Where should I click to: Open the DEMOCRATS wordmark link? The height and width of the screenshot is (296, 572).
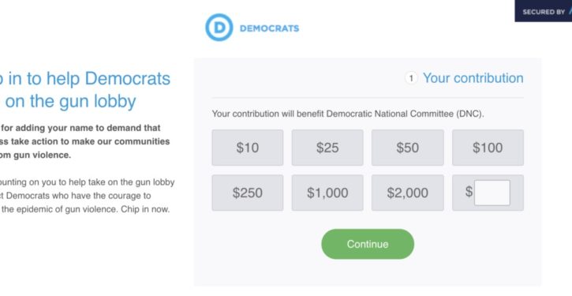[269, 28]
